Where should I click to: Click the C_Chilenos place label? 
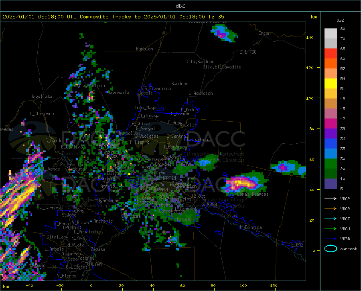pyautogui.click(x=42, y=114)
